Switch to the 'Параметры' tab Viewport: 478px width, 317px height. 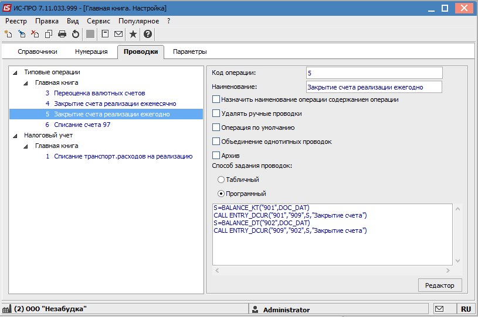click(189, 51)
